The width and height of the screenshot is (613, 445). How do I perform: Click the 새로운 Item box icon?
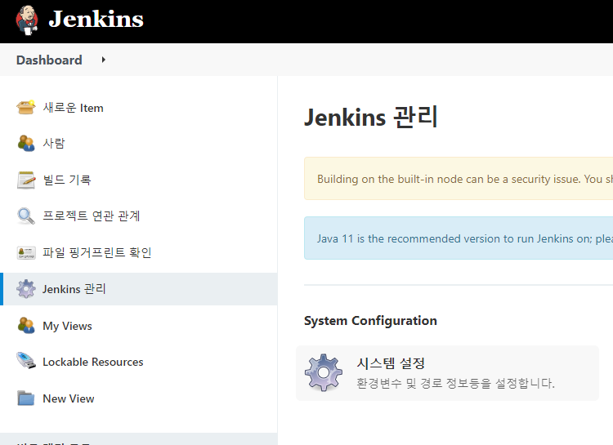(x=26, y=107)
